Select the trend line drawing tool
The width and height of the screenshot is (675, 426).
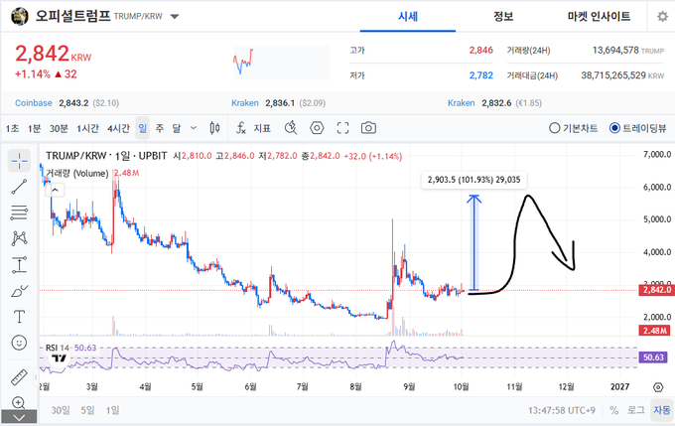(19, 187)
